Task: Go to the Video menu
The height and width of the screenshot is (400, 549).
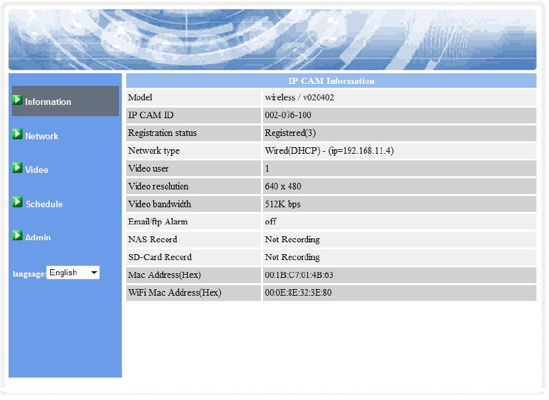Action: point(37,170)
